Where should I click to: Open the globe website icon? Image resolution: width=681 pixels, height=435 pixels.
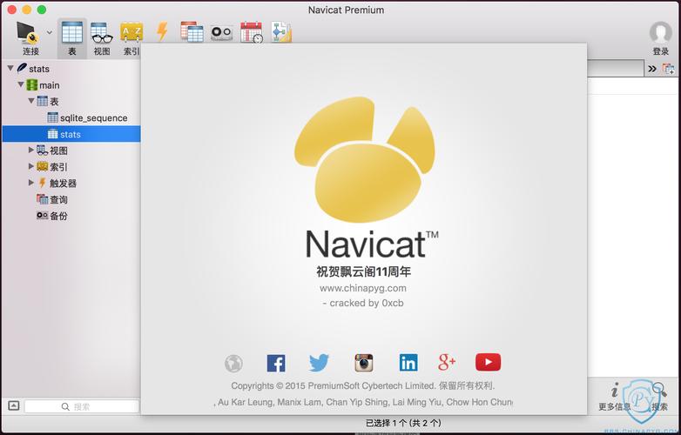pyautogui.click(x=233, y=364)
